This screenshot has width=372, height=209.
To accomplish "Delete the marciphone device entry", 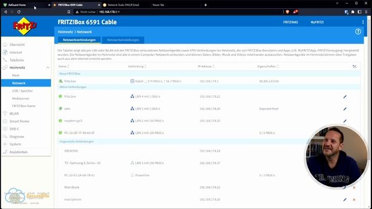I will pyautogui.click(x=354, y=200).
